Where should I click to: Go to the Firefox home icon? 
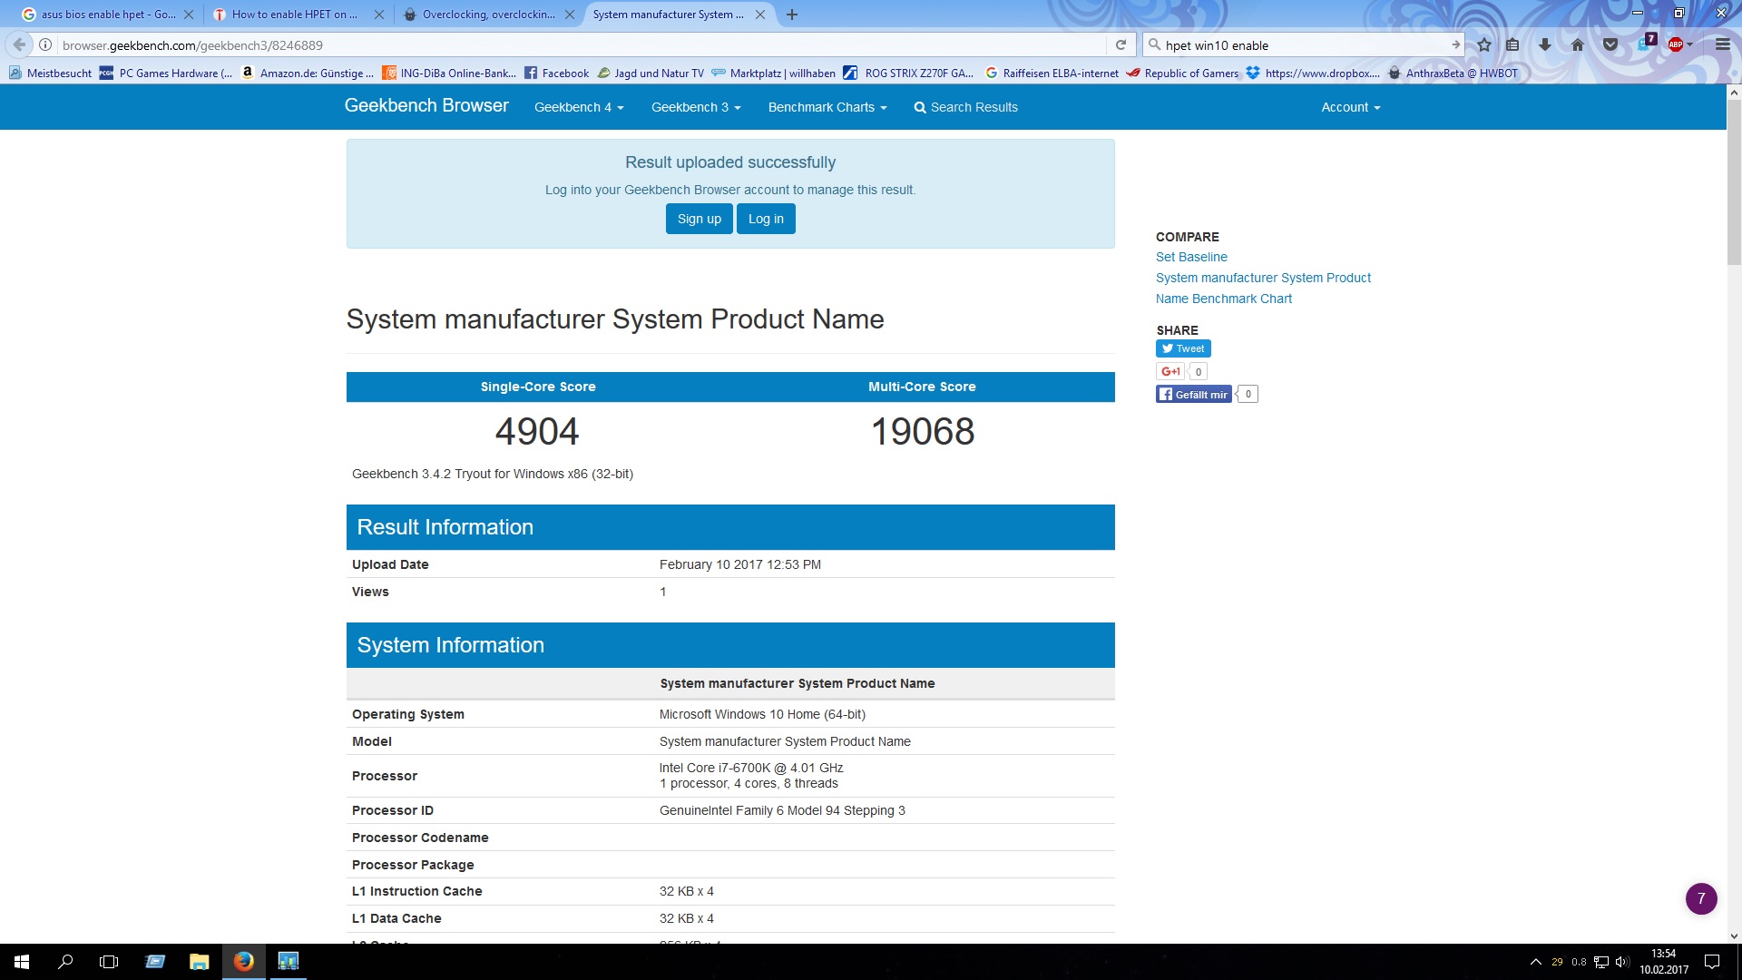coord(1578,44)
